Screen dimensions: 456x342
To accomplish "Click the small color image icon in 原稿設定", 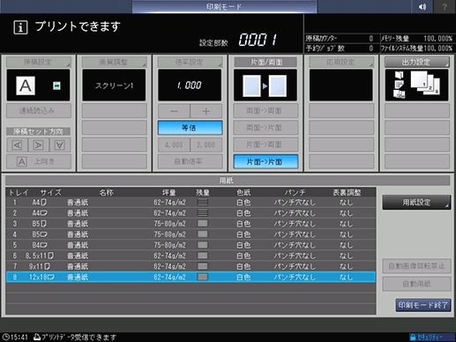I will (56, 85).
